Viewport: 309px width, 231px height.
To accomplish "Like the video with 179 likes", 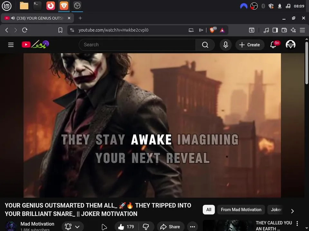I will point(126,227).
